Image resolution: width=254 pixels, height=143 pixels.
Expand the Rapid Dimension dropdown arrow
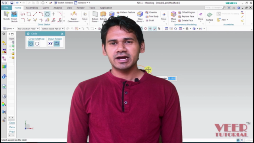tap(79, 21)
